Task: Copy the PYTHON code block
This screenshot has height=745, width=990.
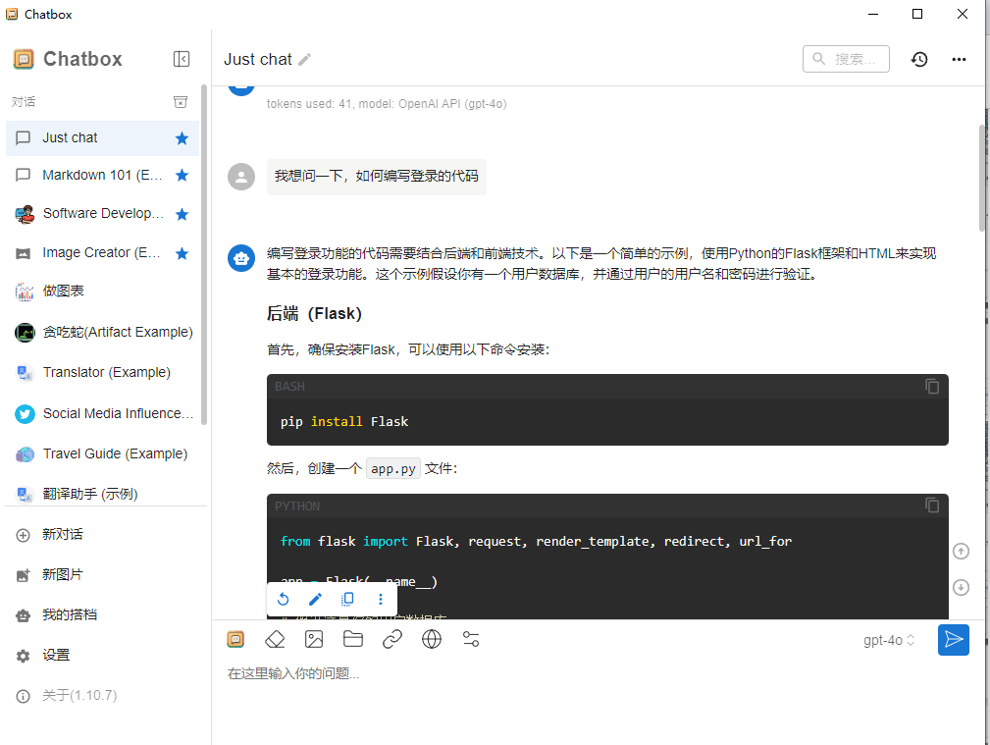Action: coord(932,505)
